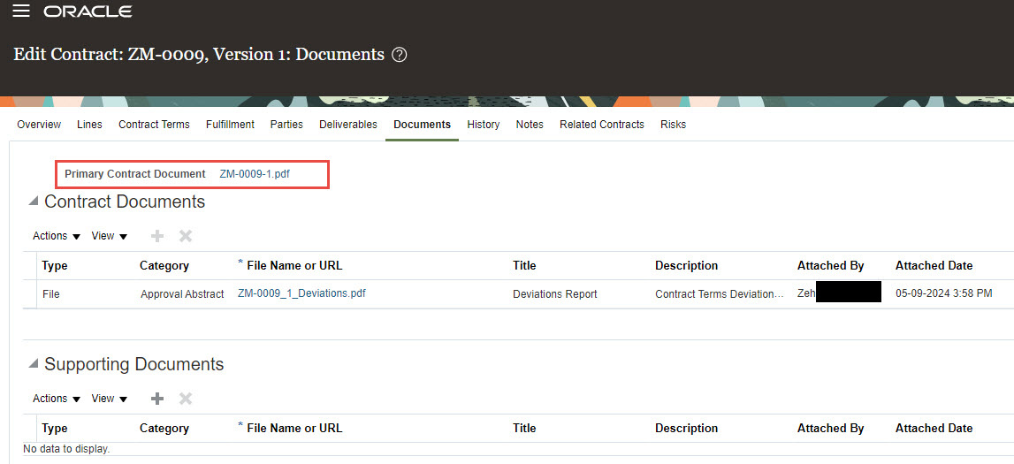Switch to the Related Contracts tab
Viewport: 1014px width, 464px height.
602,124
